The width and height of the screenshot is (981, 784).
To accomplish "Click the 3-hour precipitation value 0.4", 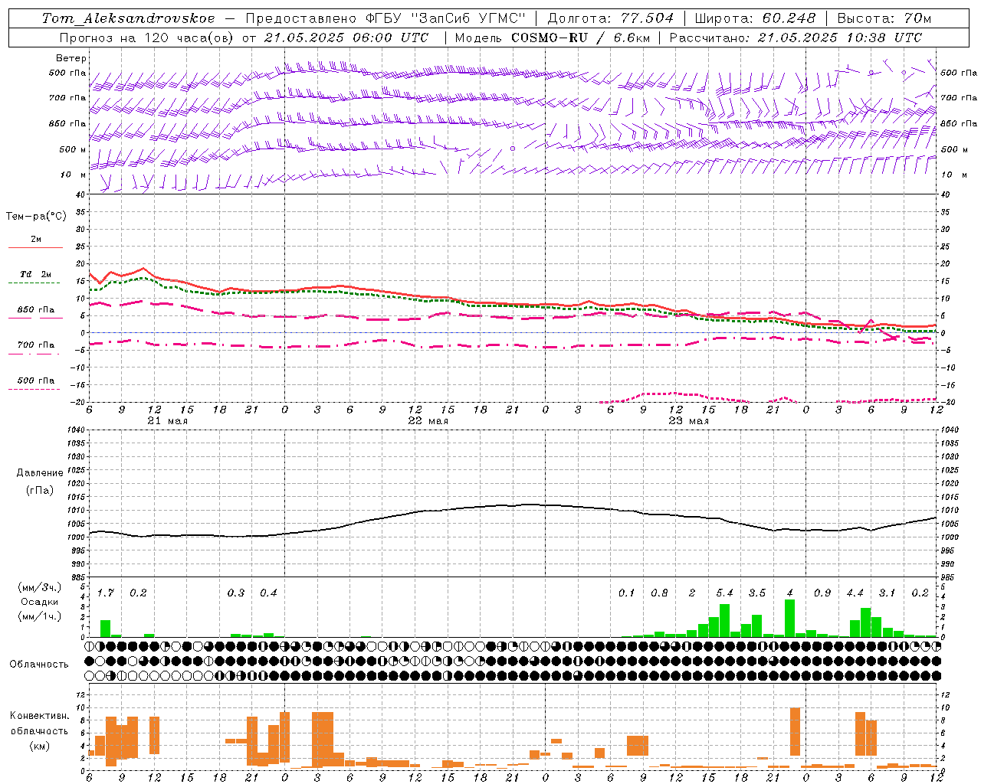I will pos(268,593).
